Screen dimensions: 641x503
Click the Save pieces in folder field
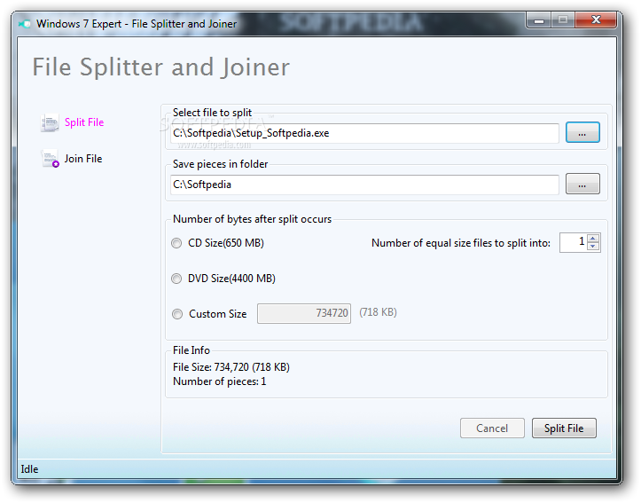pyautogui.click(x=364, y=185)
